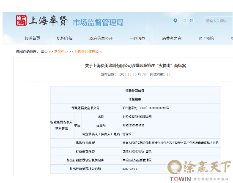The width and height of the screenshot is (233, 183).
Task: Click the violation description starting 申请人违反
Action: click(x=170, y=143)
